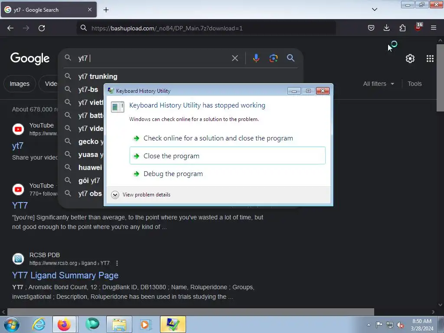Image resolution: width=444 pixels, height=333 pixels.
Task: Open the extensions puzzle icon
Action: 402,28
